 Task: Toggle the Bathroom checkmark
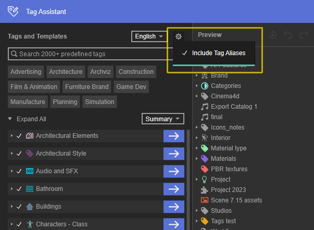[x=19, y=189]
